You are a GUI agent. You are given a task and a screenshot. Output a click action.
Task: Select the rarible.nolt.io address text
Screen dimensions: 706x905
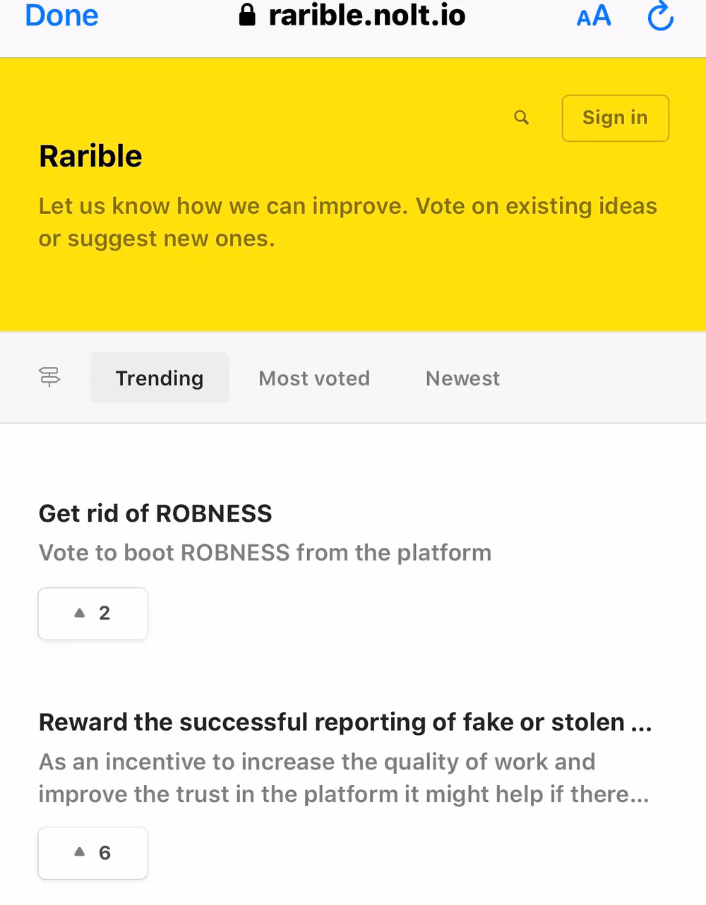pyautogui.click(x=367, y=16)
